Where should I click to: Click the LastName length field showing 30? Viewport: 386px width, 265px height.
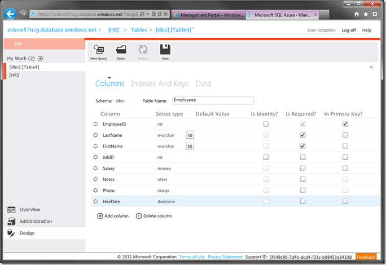[190, 135]
